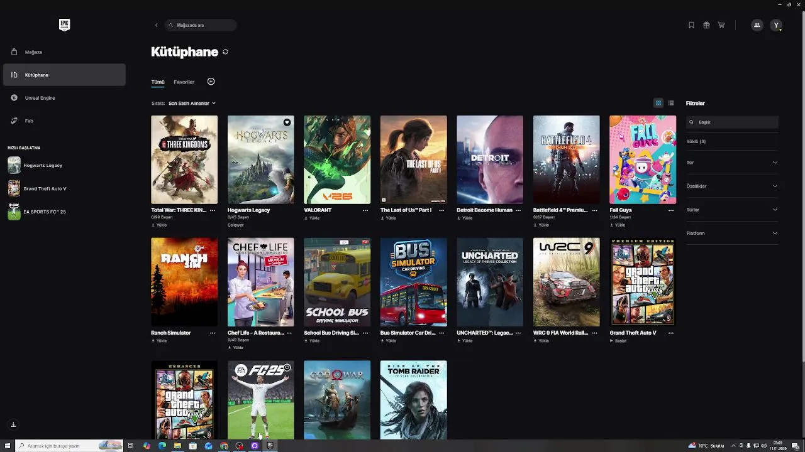Screen dimensions: 805x452
Task: Select the Tümü tab
Action: click(x=157, y=82)
